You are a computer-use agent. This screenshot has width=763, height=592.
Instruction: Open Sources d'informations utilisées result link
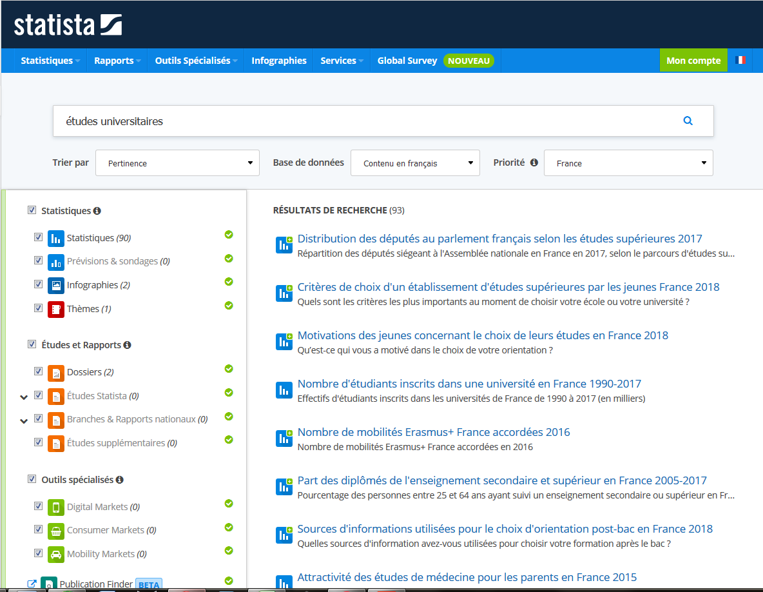click(x=505, y=529)
